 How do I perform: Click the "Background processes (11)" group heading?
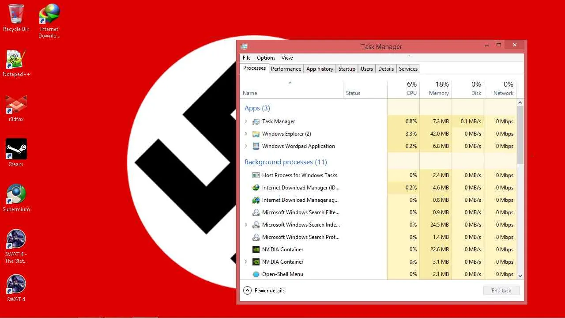point(286,162)
